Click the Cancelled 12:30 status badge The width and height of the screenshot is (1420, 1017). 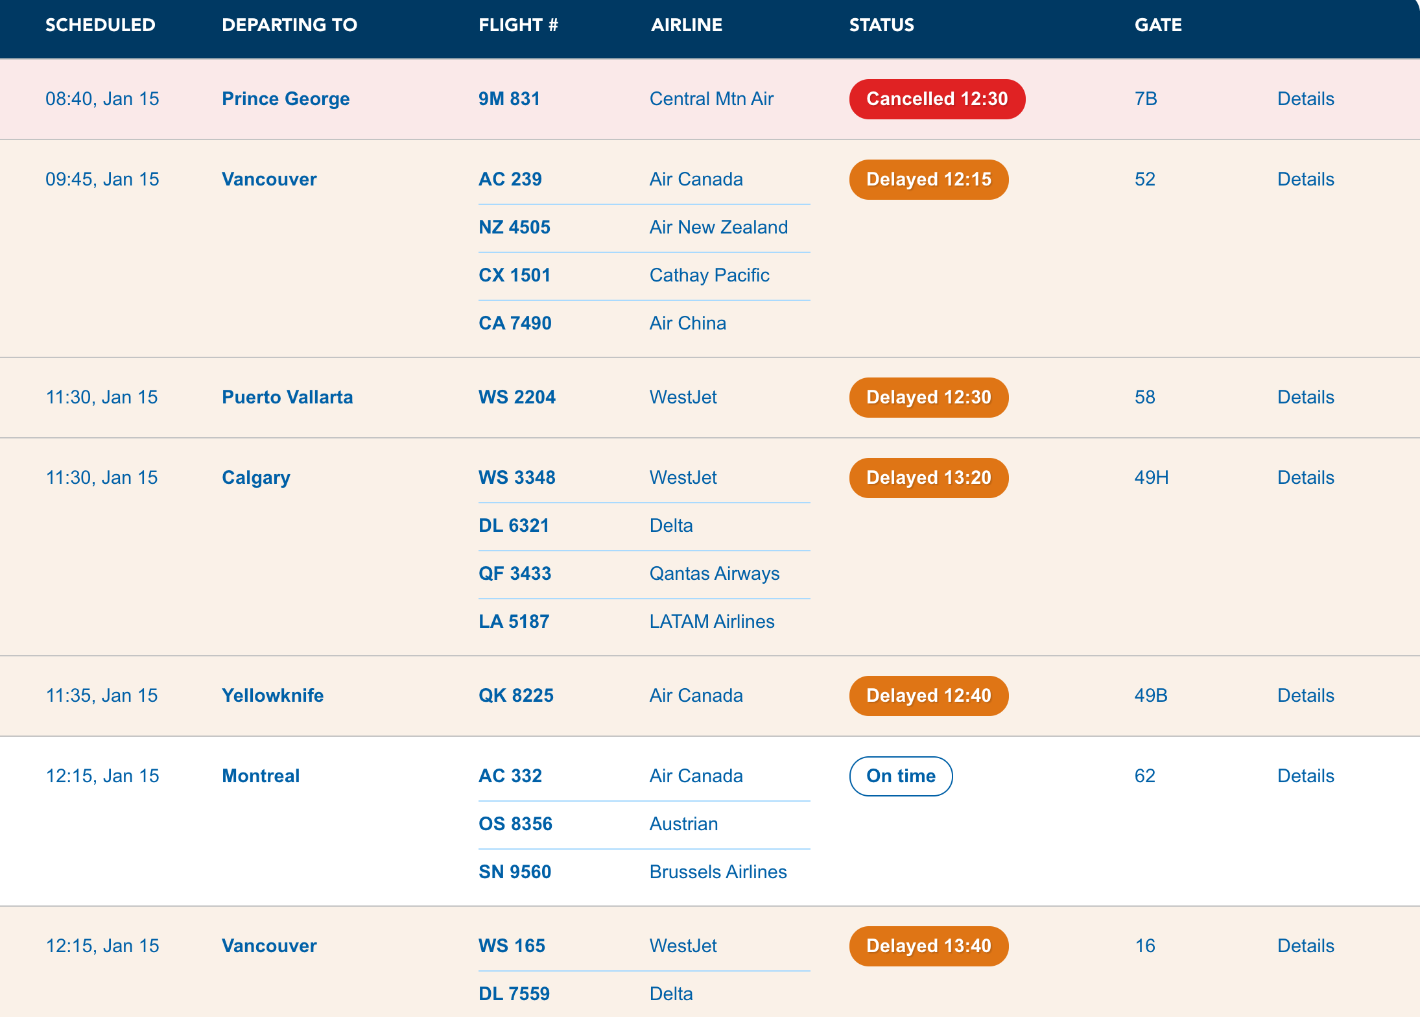click(937, 99)
